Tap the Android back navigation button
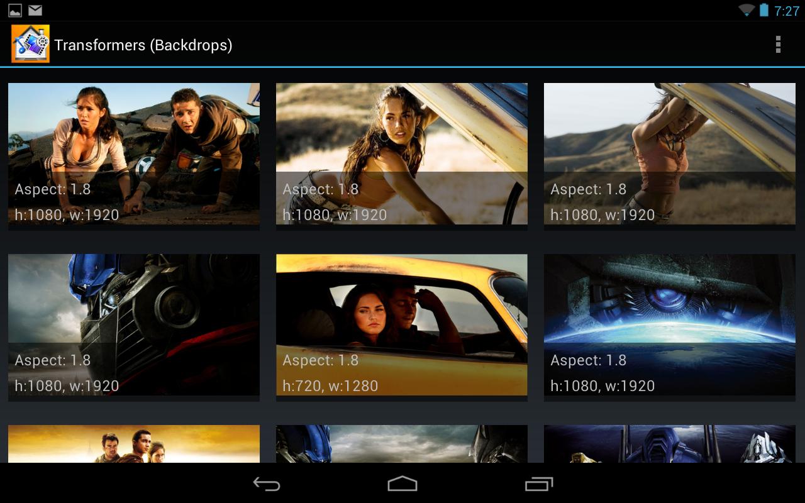805x503 pixels. (267, 484)
